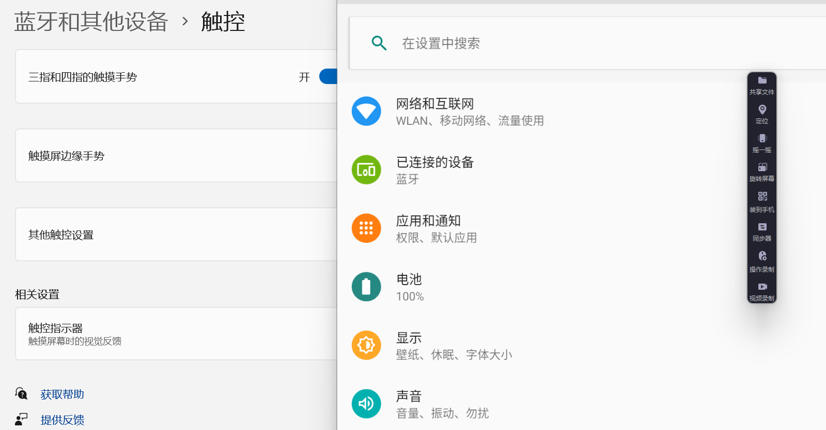Viewport: 826px width, 430px height.
Task: Toggle the 三指和四指的触摸手势 switch
Action: pyautogui.click(x=328, y=77)
